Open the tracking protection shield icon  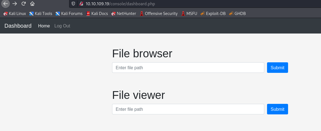[73, 4]
